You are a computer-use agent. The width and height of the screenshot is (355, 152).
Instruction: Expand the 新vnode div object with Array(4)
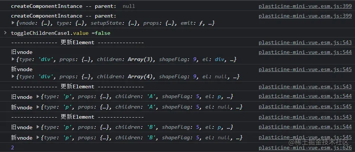(13, 77)
